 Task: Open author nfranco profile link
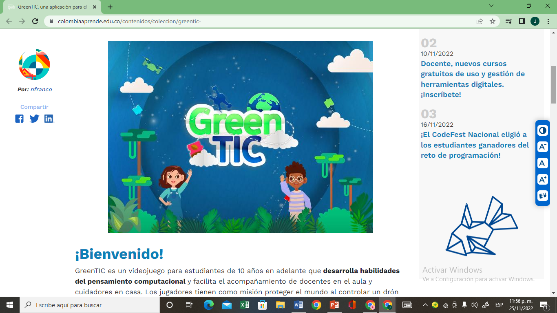coord(41,89)
